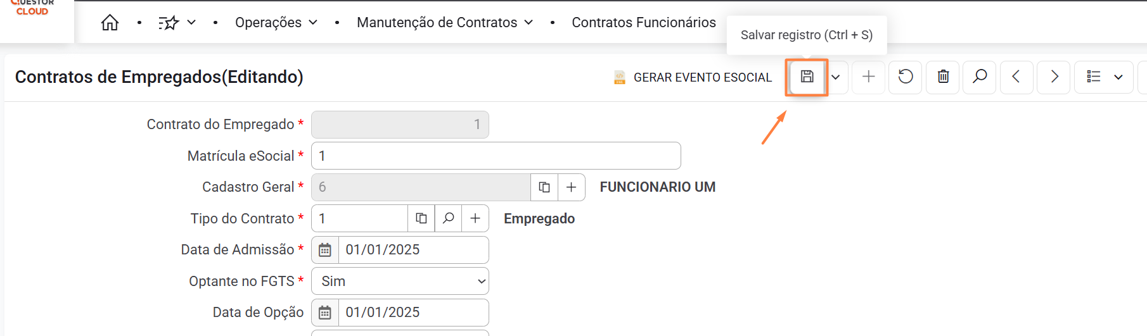Expand the save options dropdown arrow
Screen dimensions: 1147x336
(836, 77)
